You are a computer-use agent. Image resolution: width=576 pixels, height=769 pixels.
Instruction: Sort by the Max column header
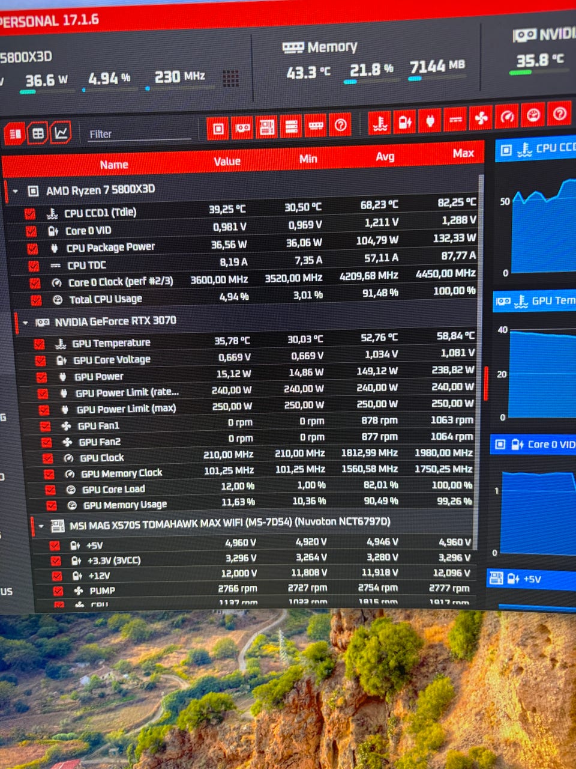coord(463,154)
